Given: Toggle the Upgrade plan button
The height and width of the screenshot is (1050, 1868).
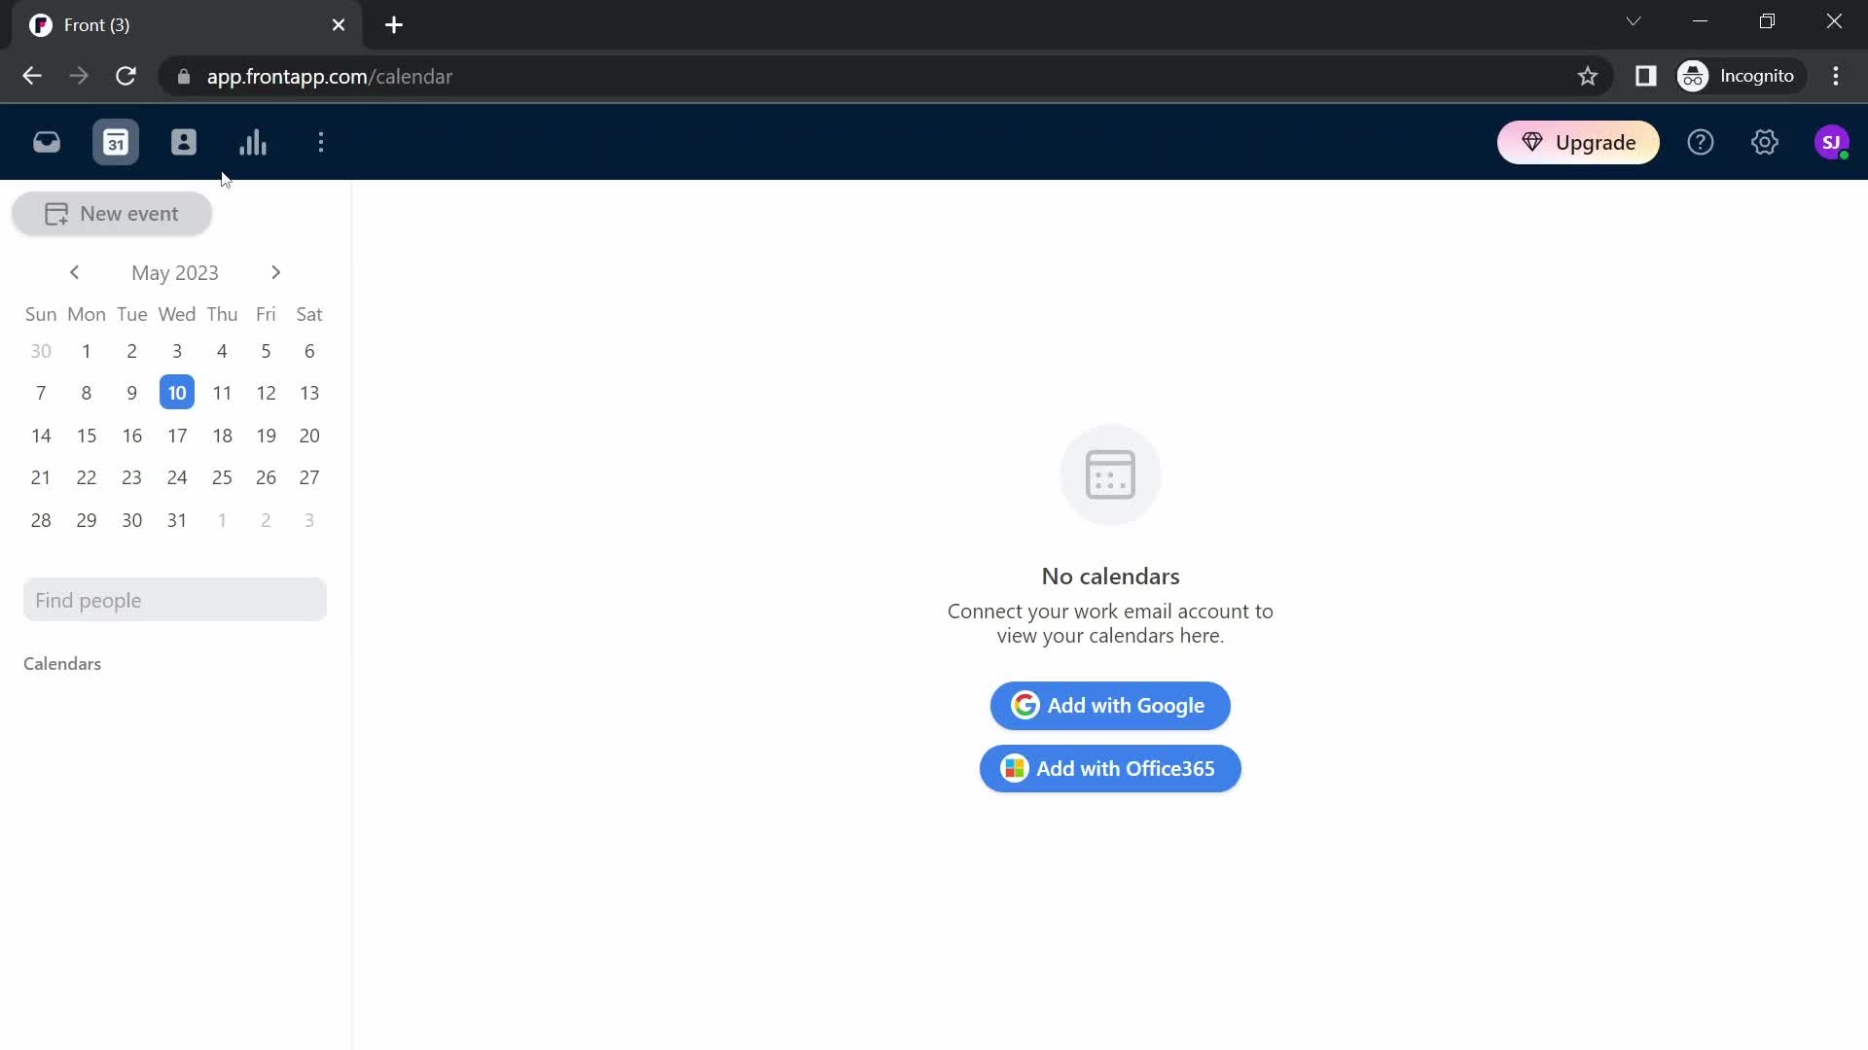Looking at the screenshot, I should click(1581, 142).
